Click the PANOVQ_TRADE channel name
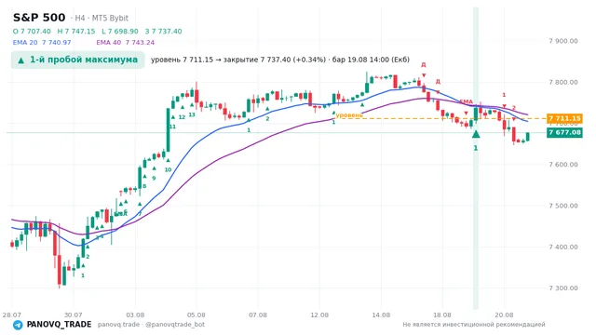The height and width of the screenshot is (335, 596). [59, 325]
